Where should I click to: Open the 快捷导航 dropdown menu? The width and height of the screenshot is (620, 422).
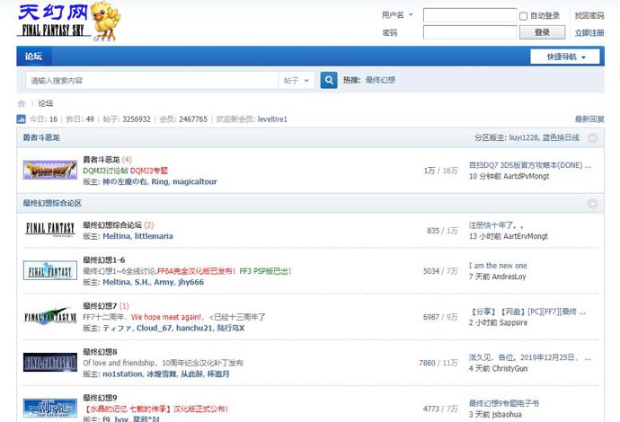[565, 57]
